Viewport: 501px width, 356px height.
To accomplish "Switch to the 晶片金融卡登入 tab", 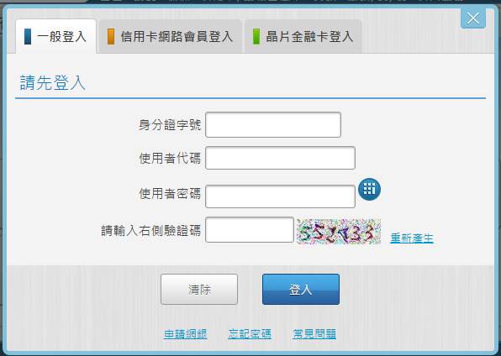I will click(303, 36).
